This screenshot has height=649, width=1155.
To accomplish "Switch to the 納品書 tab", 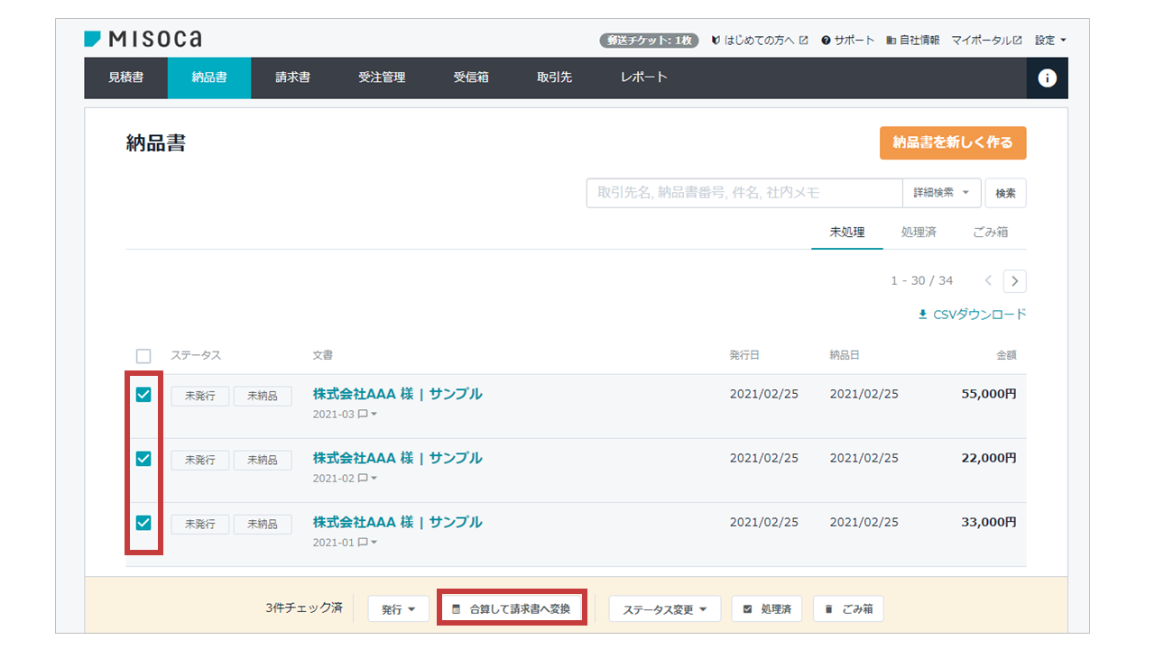I will pyautogui.click(x=209, y=78).
